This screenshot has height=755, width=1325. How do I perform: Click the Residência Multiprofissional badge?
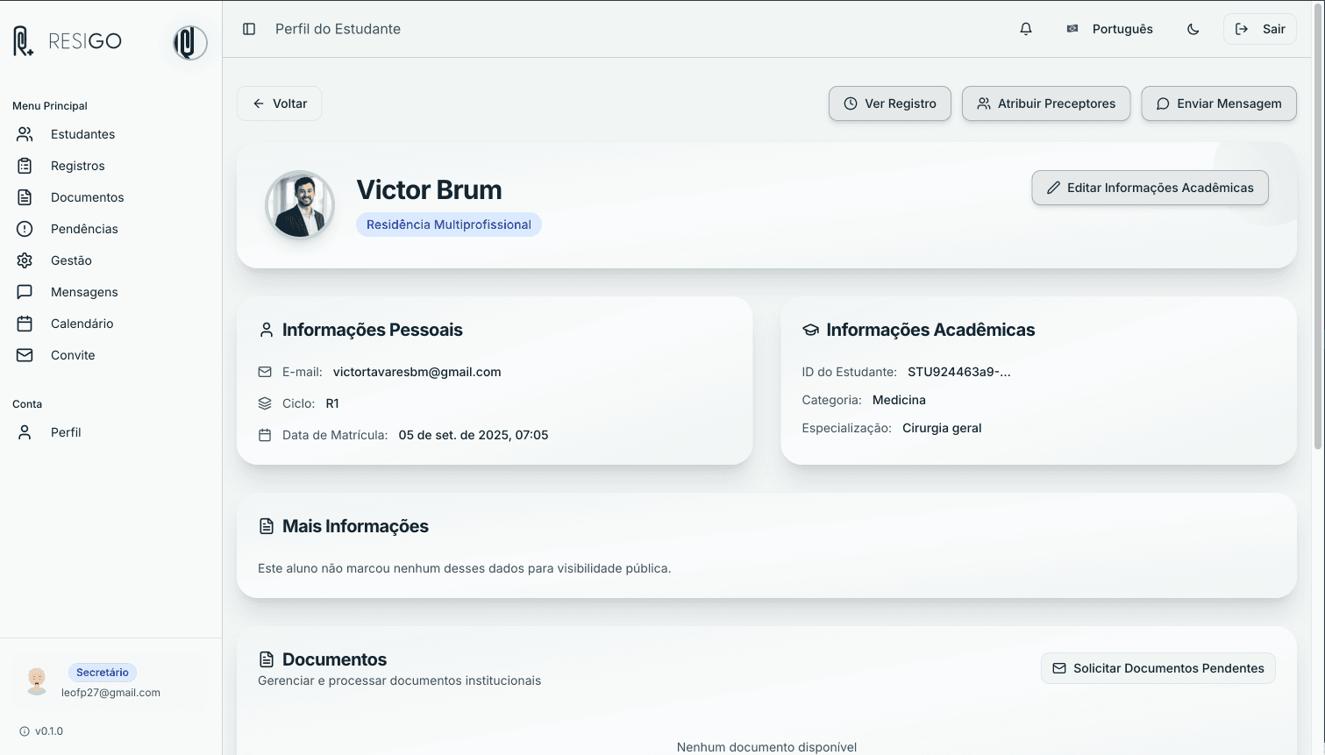pos(449,224)
